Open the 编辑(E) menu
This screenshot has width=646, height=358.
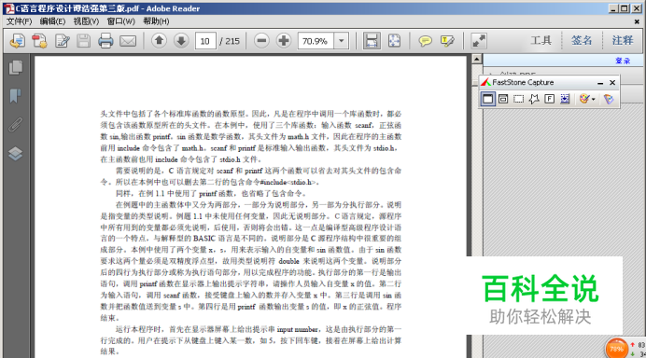pos(52,21)
